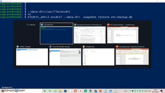Viewport: 165px width, 93px height.
Task: Switch the ENG input language indicator
Action: 150,91
